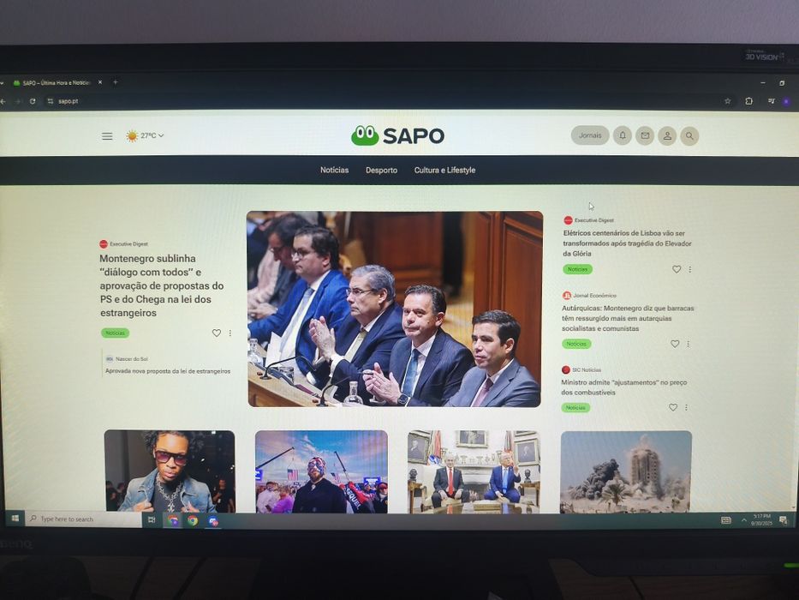The height and width of the screenshot is (600, 799).
Task: Open taskbar clock and date
Action: click(x=761, y=520)
